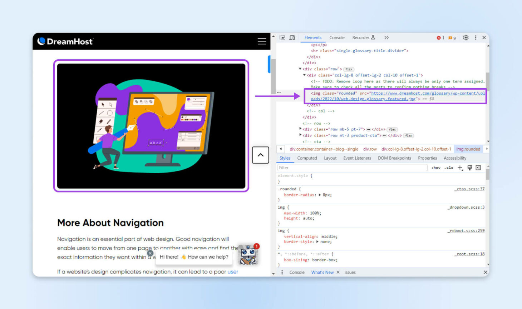This screenshot has height=309, width=522.
Task: Toggle the device toolbar emulation
Action: [x=292, y=37]
